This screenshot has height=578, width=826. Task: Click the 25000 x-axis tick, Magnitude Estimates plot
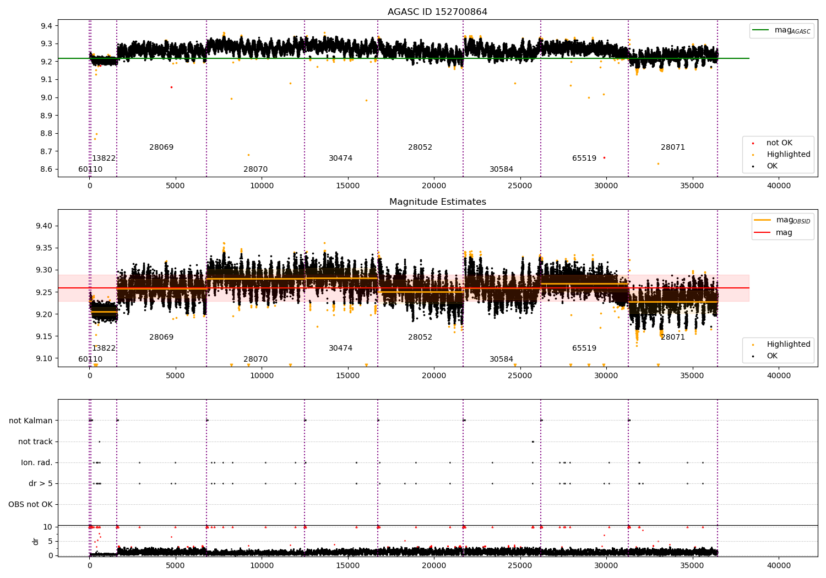coord(520,376)
